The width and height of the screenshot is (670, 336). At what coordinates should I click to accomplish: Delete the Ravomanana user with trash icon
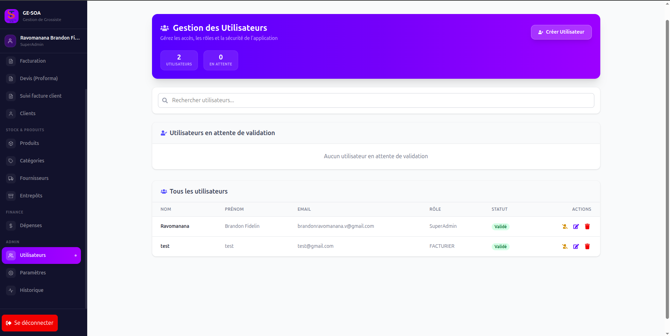(x=587, y=226)
